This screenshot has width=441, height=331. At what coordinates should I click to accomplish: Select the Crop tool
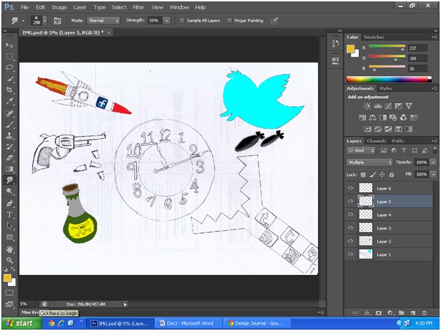10,90
